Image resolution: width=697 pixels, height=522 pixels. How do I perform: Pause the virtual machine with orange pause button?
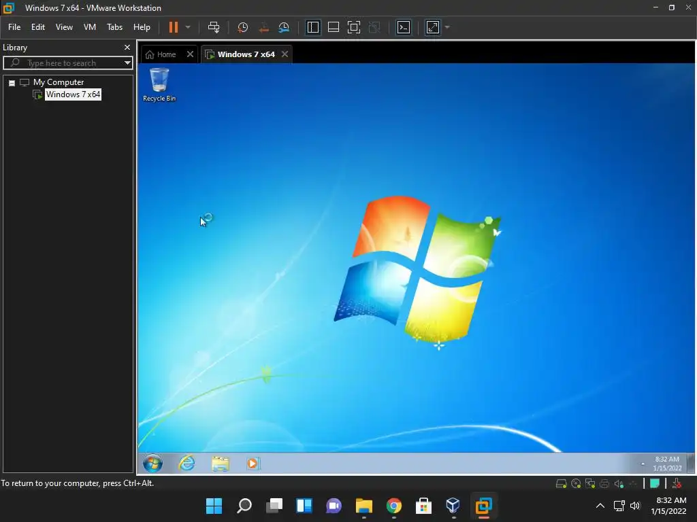pos(174,27)
